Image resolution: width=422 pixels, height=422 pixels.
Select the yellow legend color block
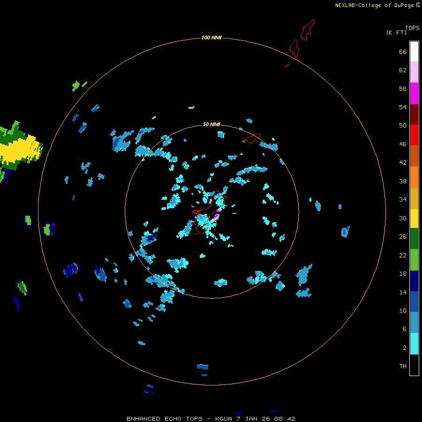tap(414, 219)
